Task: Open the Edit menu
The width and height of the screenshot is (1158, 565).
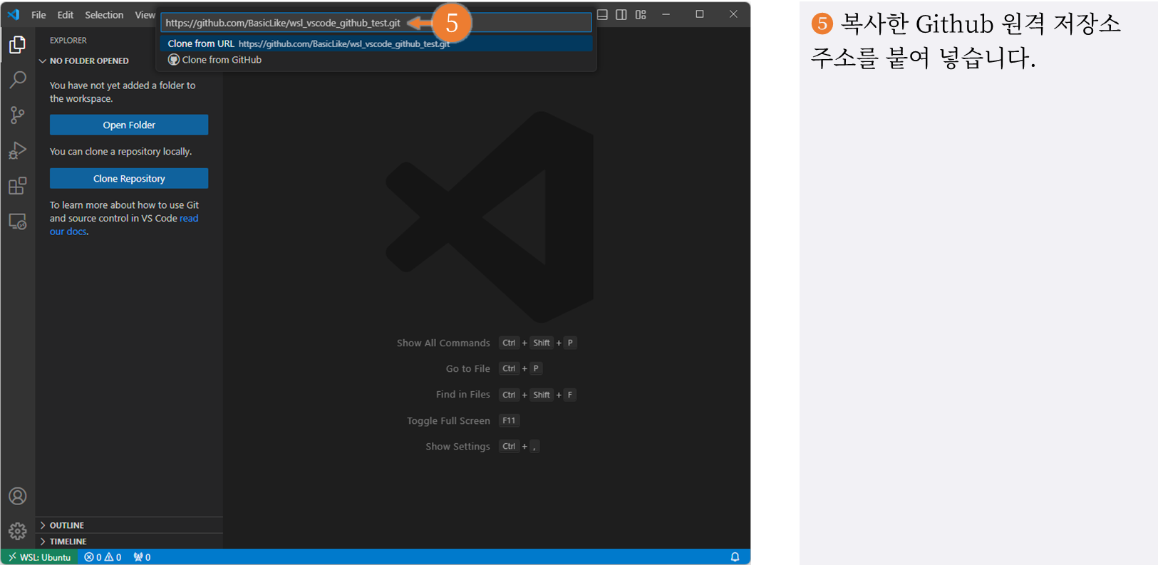Action: click(65, 15)
